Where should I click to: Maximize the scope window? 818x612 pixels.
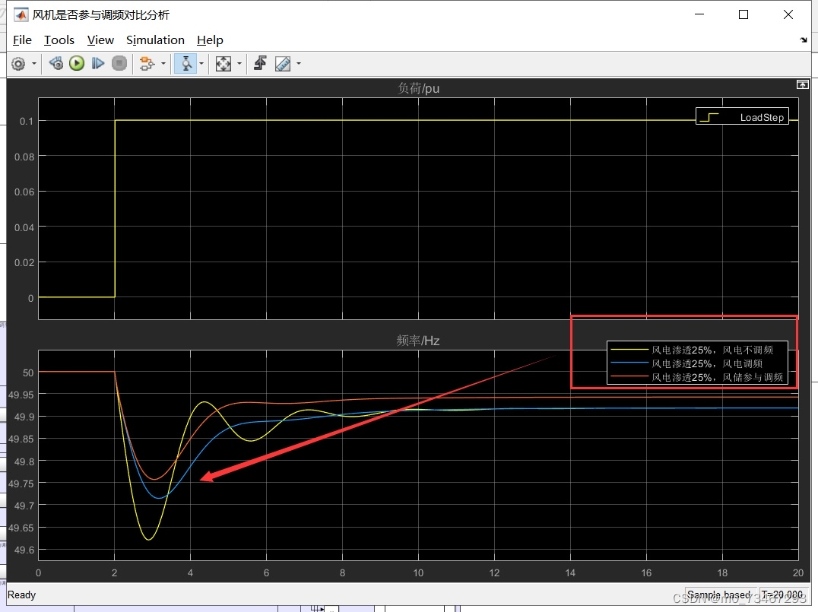click(743, 14)
